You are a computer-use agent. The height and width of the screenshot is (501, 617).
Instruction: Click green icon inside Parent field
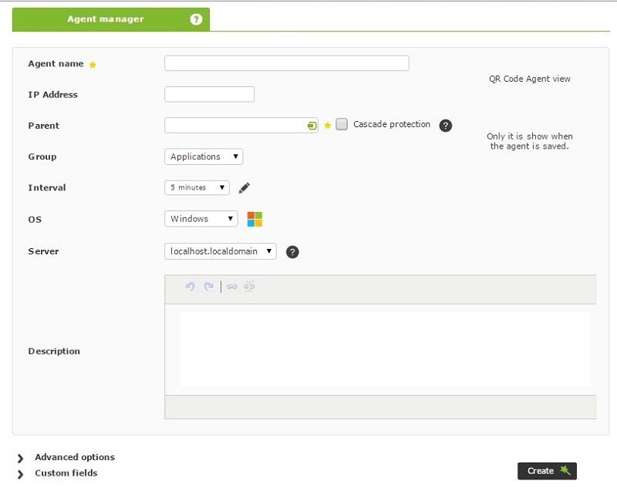(x=312, y=126)
